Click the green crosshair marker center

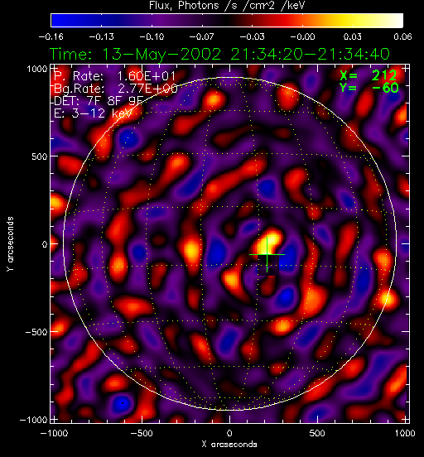point(267,255)
